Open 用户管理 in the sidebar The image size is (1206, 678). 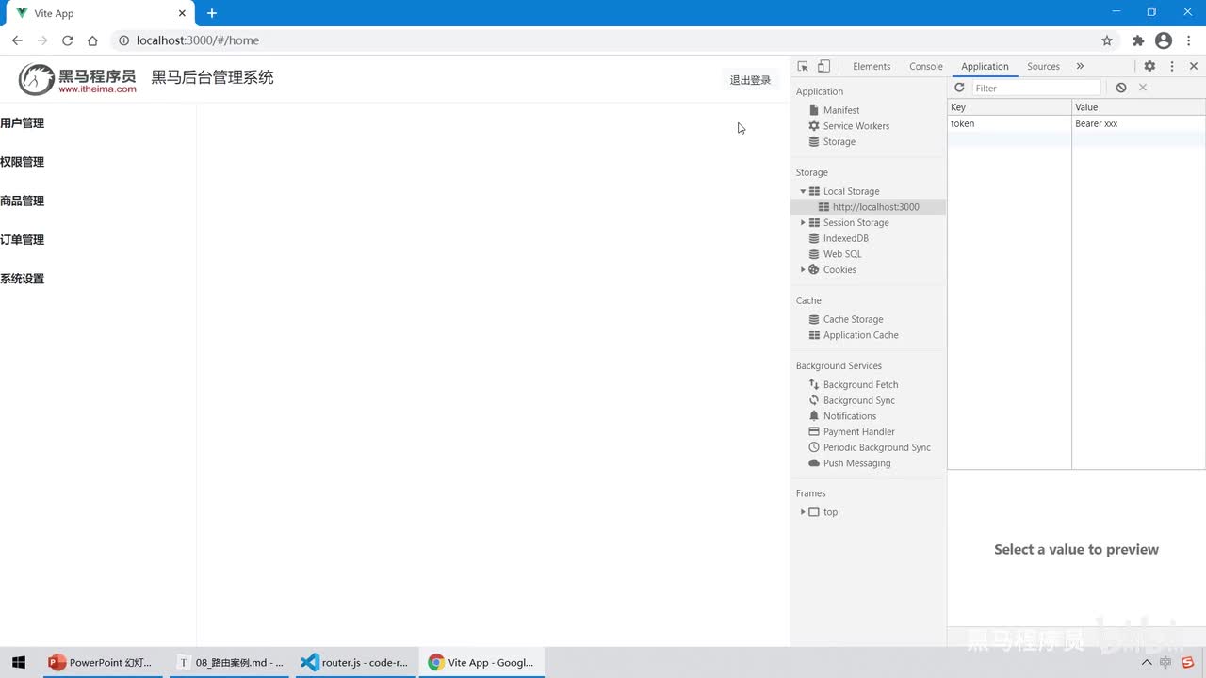coord(23,123)
